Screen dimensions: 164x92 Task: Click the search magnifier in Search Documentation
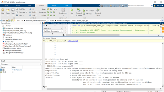[151, 6]
